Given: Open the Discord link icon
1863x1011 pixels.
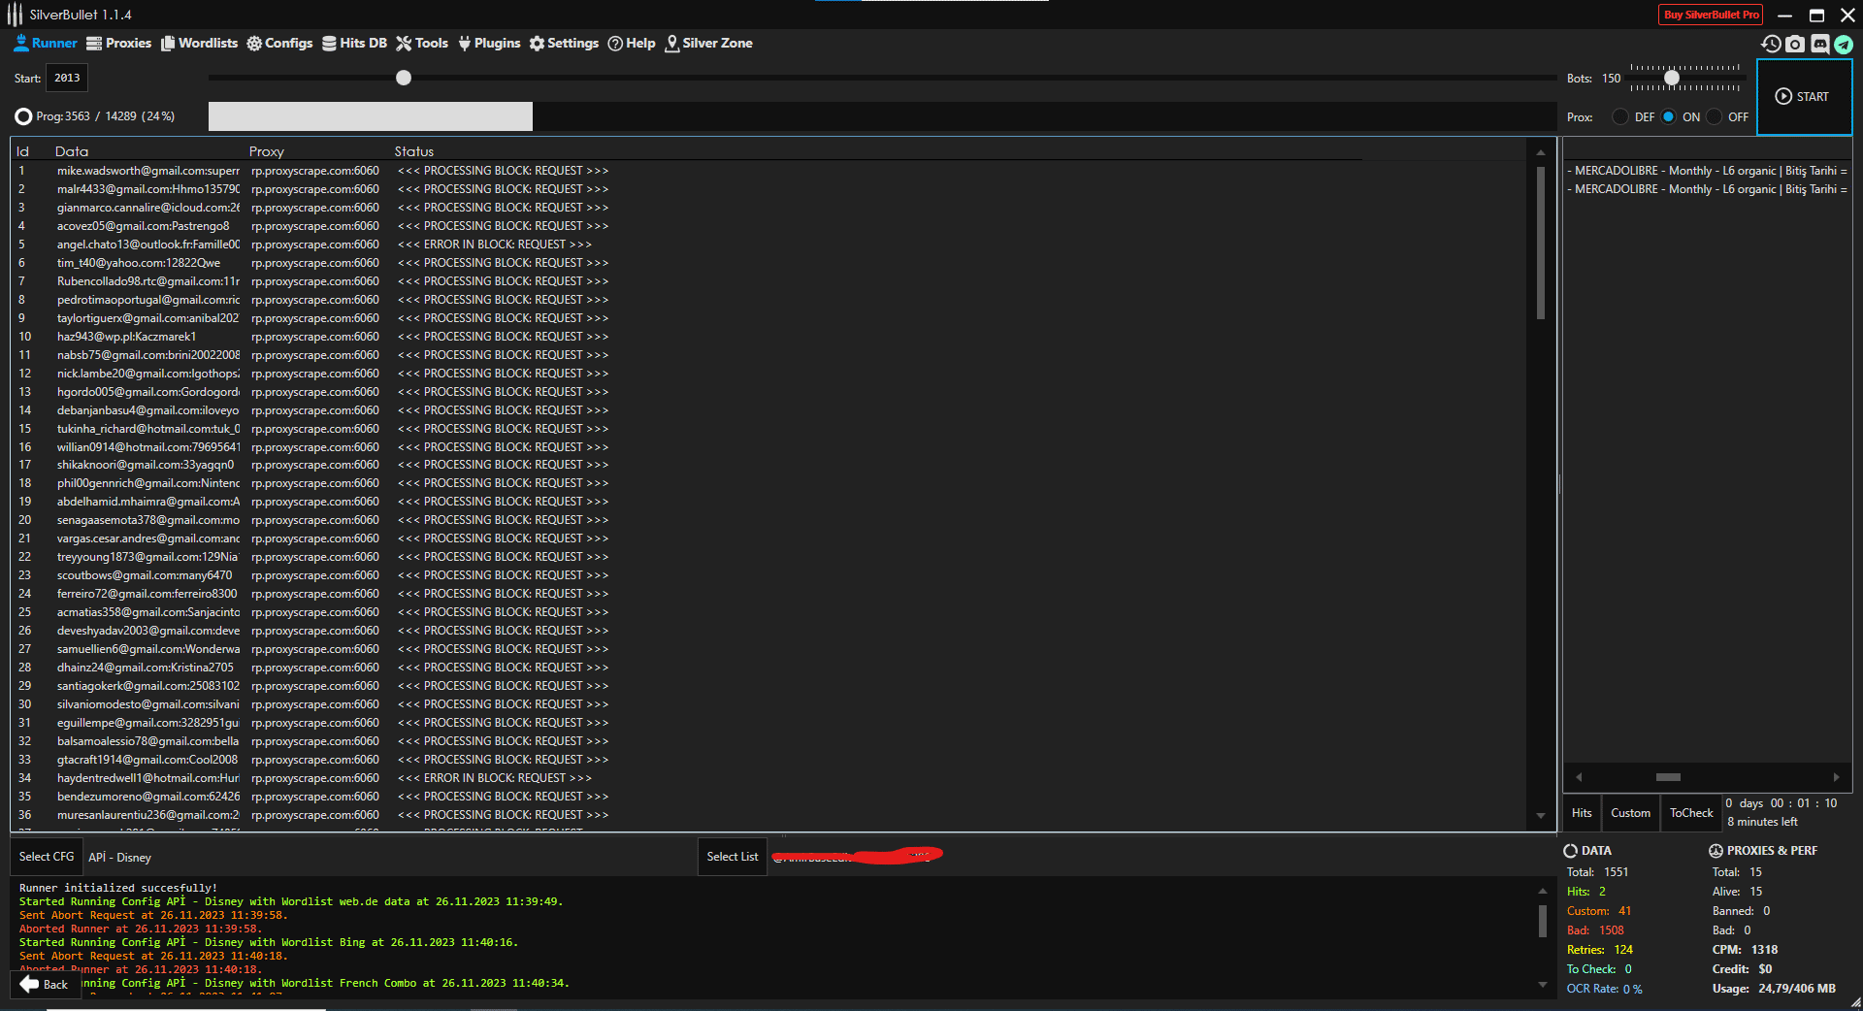Looking at the screenshot, I should click(x=1818, y=44).
